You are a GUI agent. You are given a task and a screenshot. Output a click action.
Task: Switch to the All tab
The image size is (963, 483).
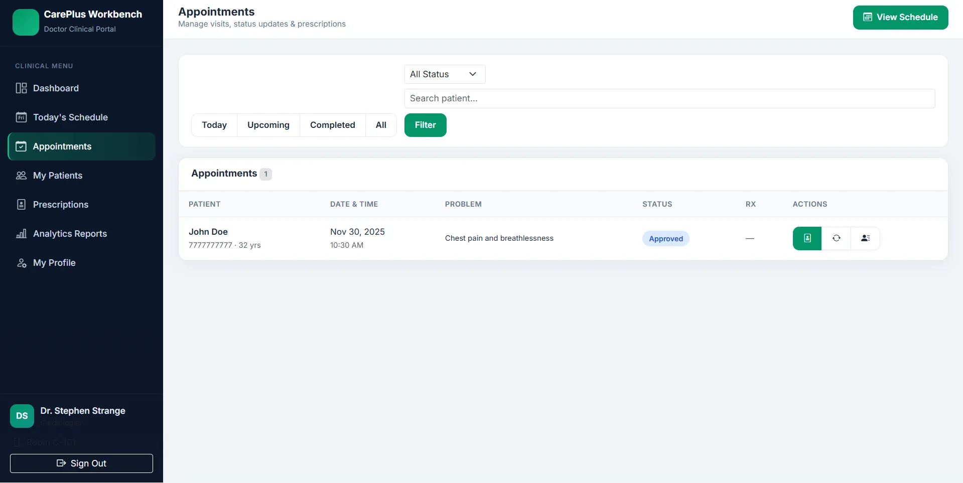point(381,125)
